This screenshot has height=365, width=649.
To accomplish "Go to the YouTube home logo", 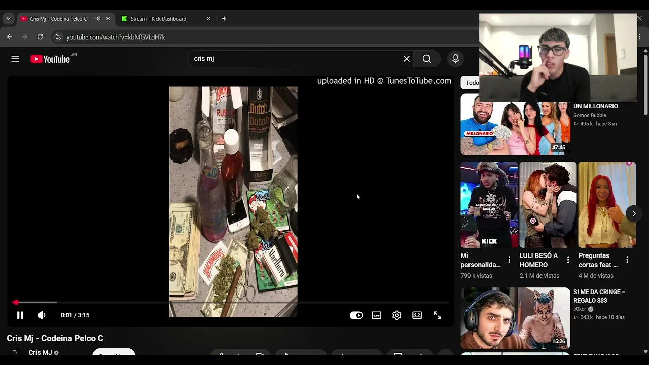I will [x=50, y=59].
